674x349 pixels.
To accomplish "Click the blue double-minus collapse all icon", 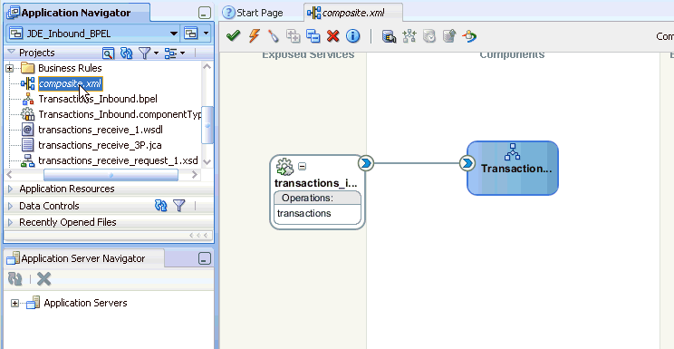I will pos(313,36).
